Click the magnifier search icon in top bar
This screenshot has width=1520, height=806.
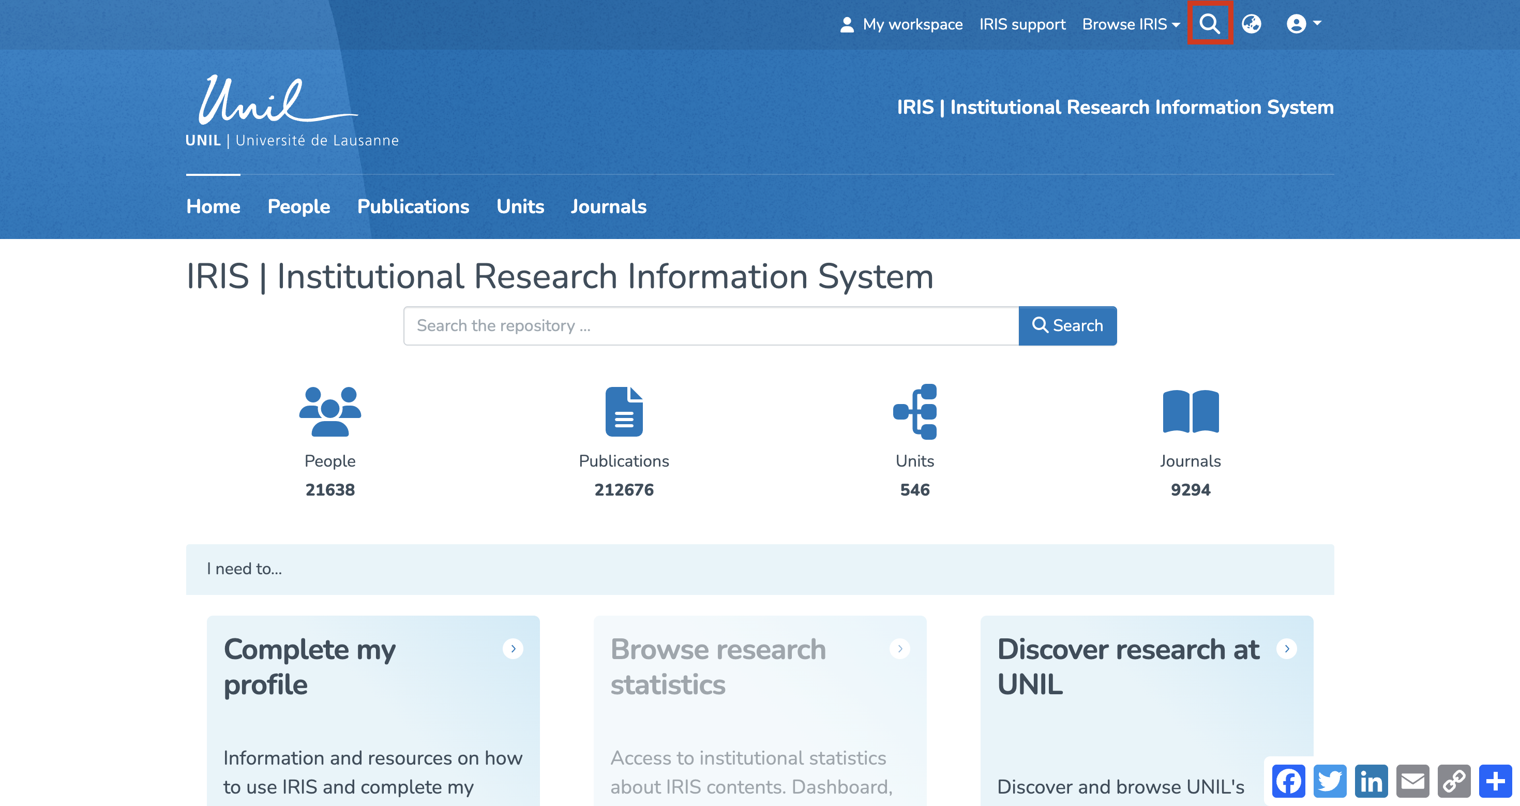1210,24
